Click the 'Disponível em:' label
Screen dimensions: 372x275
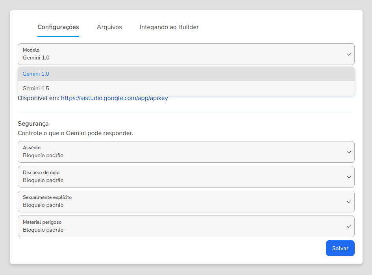[x=39, y=98]
